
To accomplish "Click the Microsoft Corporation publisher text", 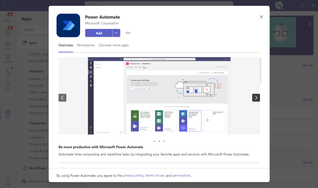I will [x=102, y=23].
